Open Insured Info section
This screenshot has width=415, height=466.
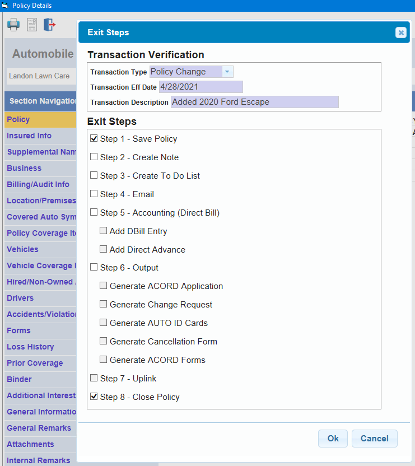pos(40,136)
